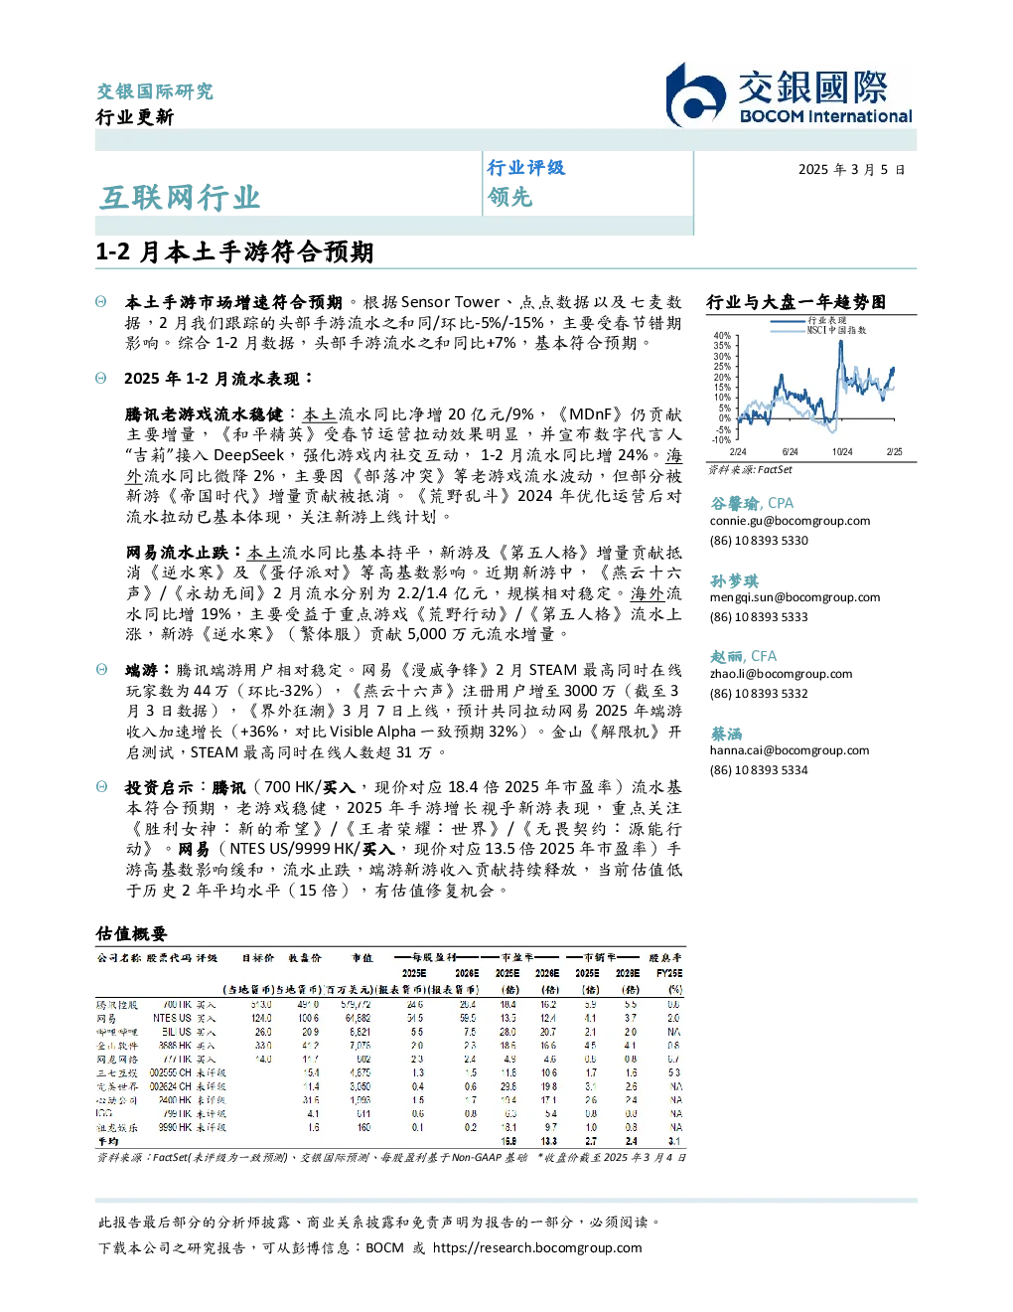This screenshot has height=1312, width=1013.
Task: Click the 行业更新 header text
Action: click(x=135, y=117)
